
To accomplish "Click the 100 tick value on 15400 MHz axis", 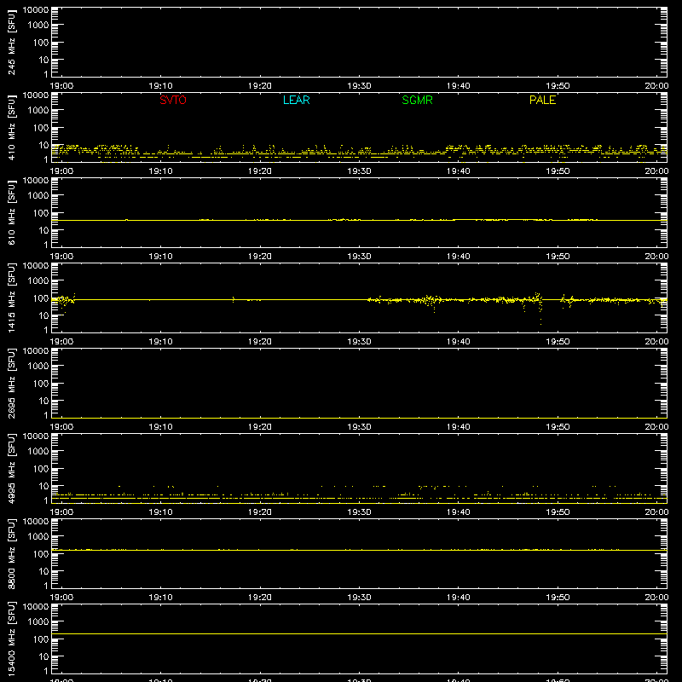I will [41, 639].
